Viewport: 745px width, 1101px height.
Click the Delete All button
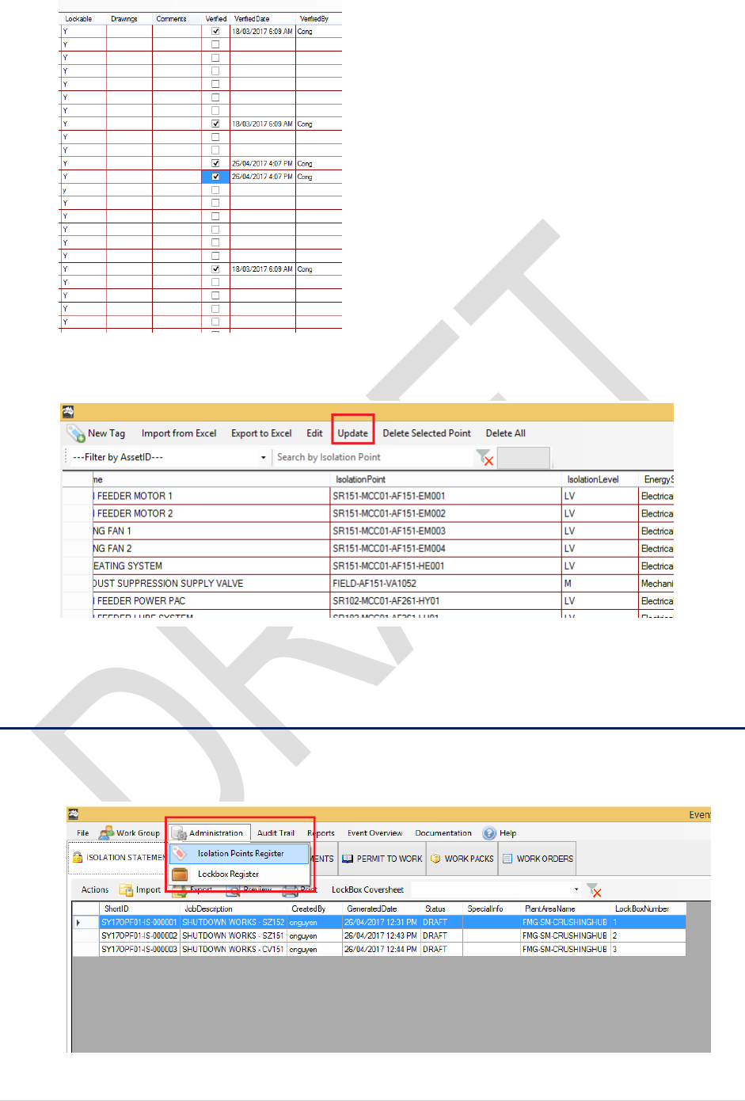505,433
